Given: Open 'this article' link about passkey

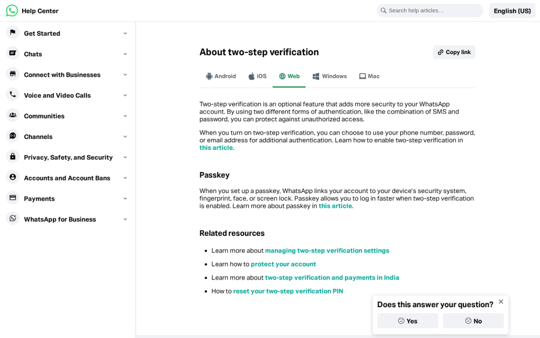Looking at the screenshot, I should coord(335,206).
